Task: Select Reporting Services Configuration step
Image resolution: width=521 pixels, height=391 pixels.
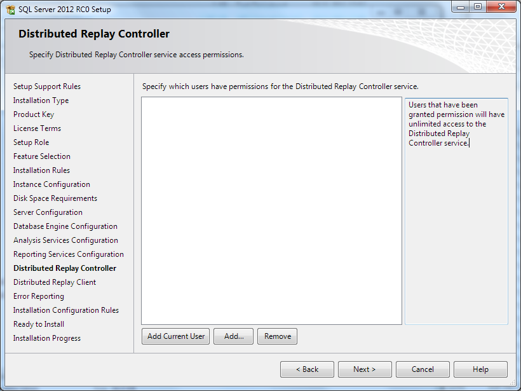Action: coord(69,254)
